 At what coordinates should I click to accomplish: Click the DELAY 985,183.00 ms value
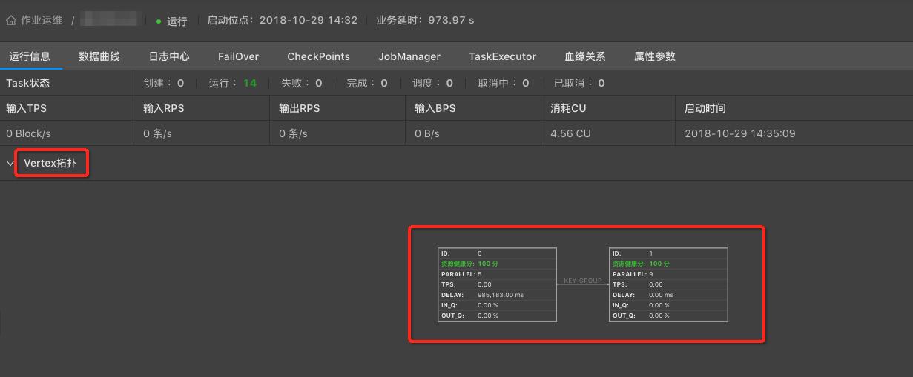point(501,295)
